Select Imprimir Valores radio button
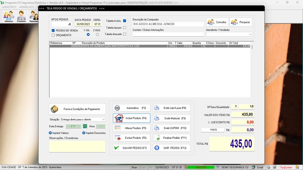This screenshot has width=303, height=170. 50,133
